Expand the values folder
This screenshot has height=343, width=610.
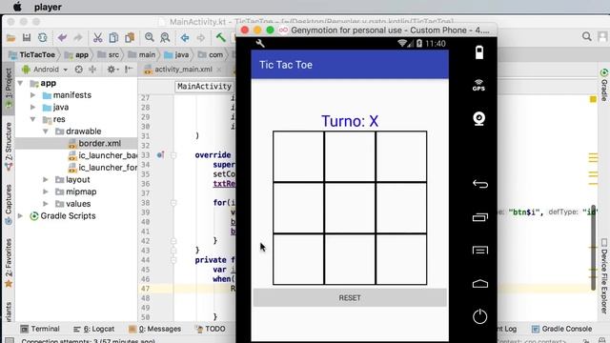tap(46, 204)
